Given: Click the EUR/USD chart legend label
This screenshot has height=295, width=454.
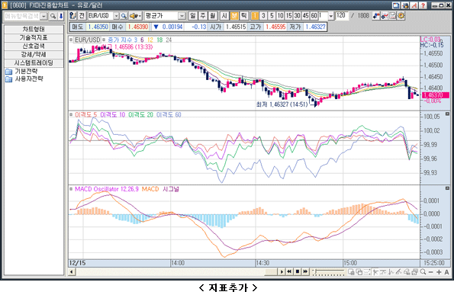Looking at the screenshot, I should point(88,40).
